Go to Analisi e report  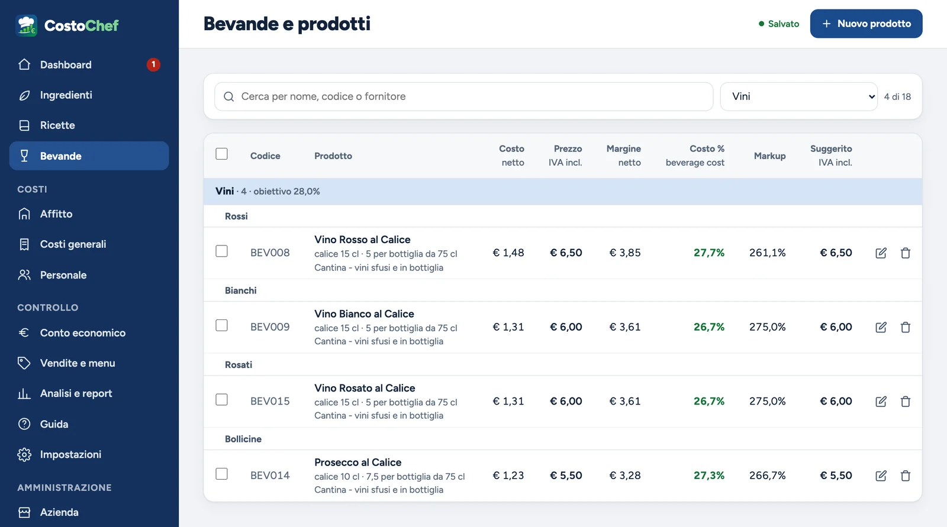tap(89, 393)
